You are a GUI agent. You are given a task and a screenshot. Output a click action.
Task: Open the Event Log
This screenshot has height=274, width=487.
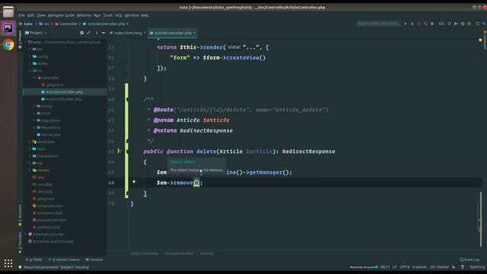click(469, 260)
